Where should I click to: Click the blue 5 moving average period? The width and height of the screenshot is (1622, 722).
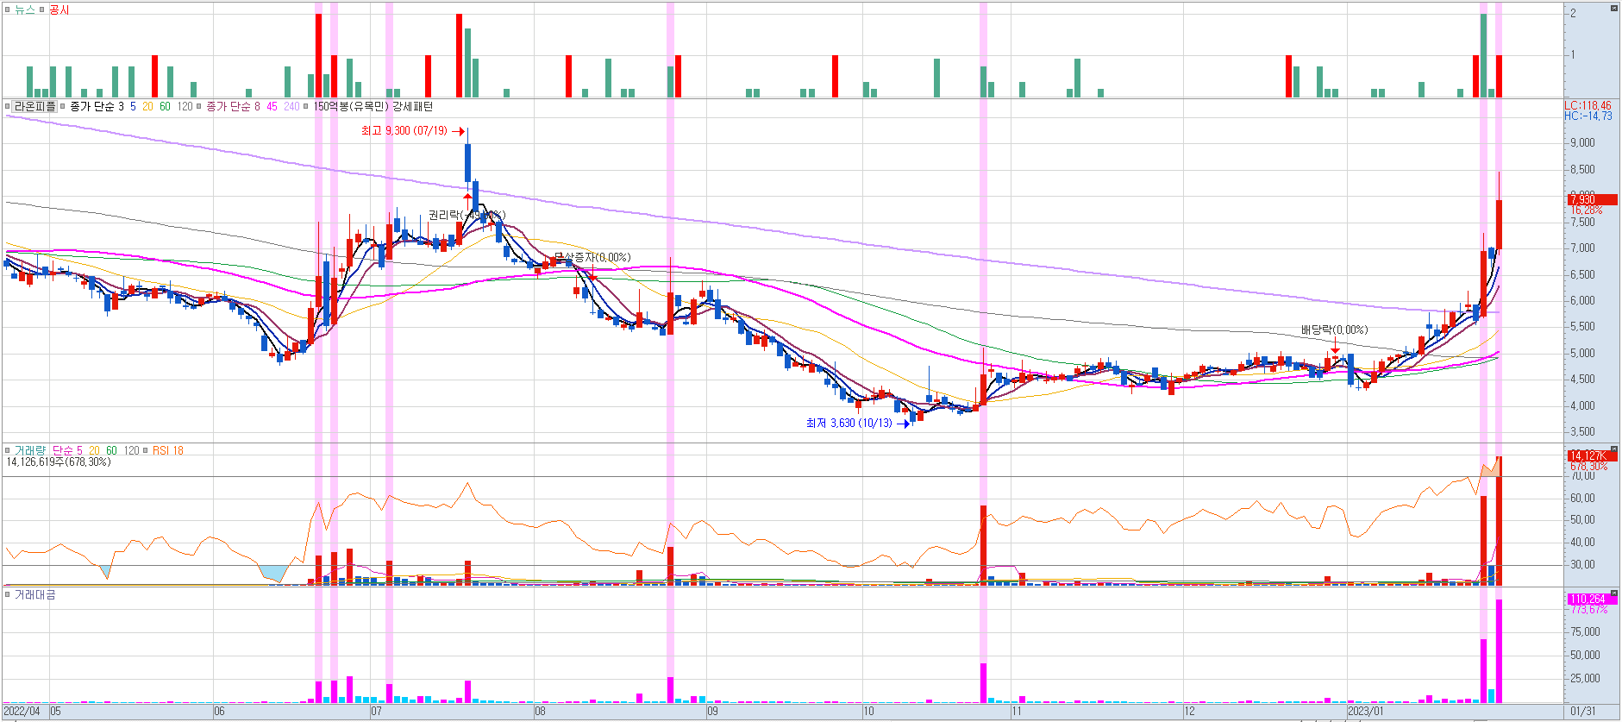pyautogui.click(x=133, y=106)
